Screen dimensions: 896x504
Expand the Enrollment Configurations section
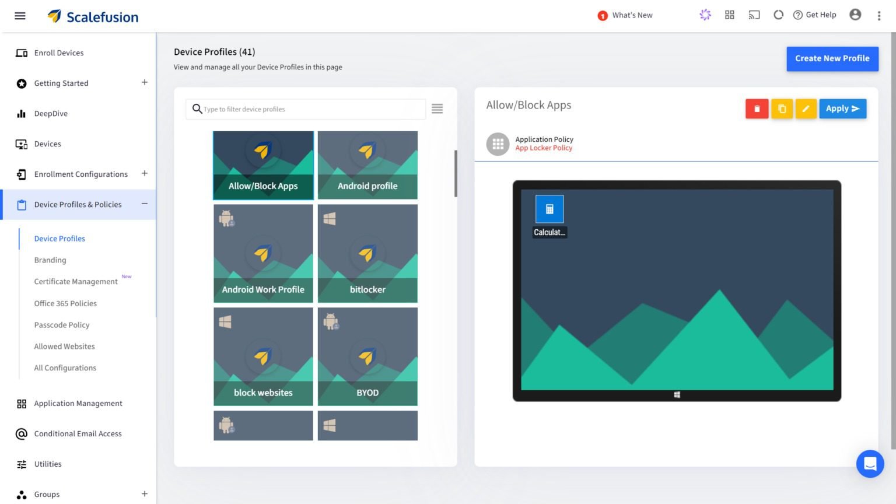(144, 174)
